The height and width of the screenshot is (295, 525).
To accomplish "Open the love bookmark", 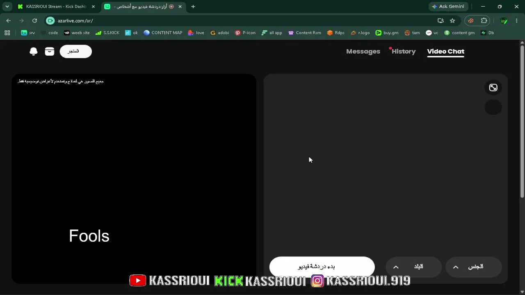I will [196, 33].
